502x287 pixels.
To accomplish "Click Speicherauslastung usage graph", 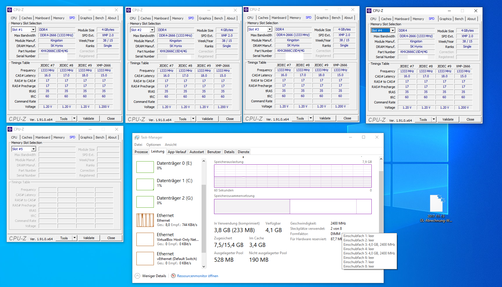I will tap(293, 176).
